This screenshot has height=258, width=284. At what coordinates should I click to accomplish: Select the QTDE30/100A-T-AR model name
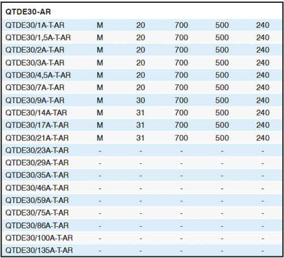point(39,238)
